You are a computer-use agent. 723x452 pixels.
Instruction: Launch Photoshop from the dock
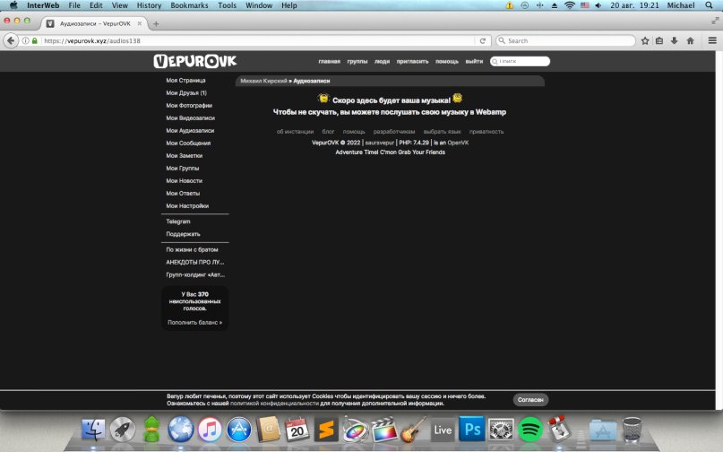coord(472,429)
